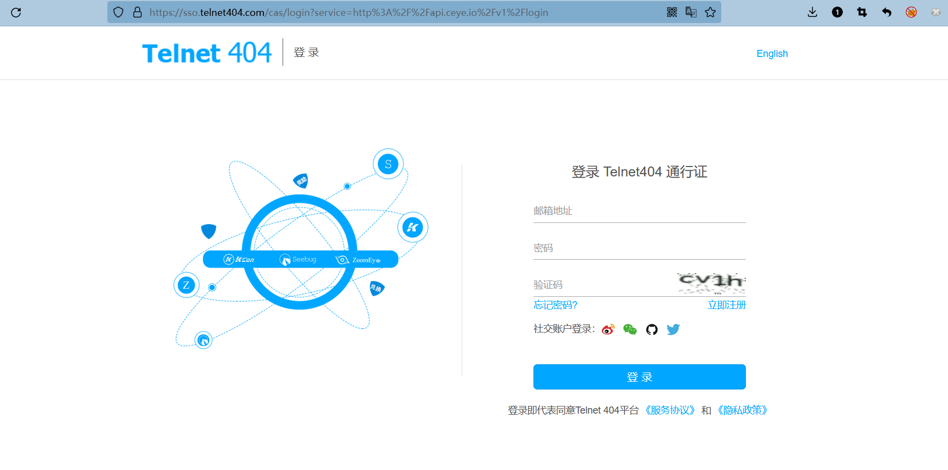Screen dimensions: 948x470
Task: Focus the 邮箱地址 email field
Action: click(640, 211)
